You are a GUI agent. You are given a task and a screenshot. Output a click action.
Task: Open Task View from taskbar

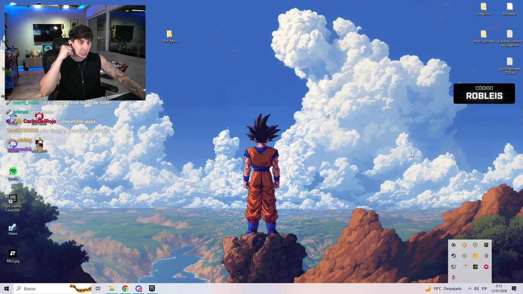click(98, 289)
